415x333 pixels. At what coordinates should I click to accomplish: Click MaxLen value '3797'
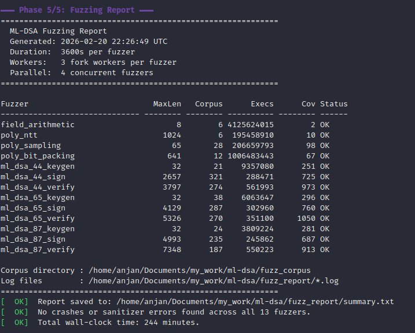pyautogui.click(x=172, y=187)
